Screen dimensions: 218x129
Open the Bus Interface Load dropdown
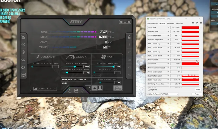click(168, 76)
